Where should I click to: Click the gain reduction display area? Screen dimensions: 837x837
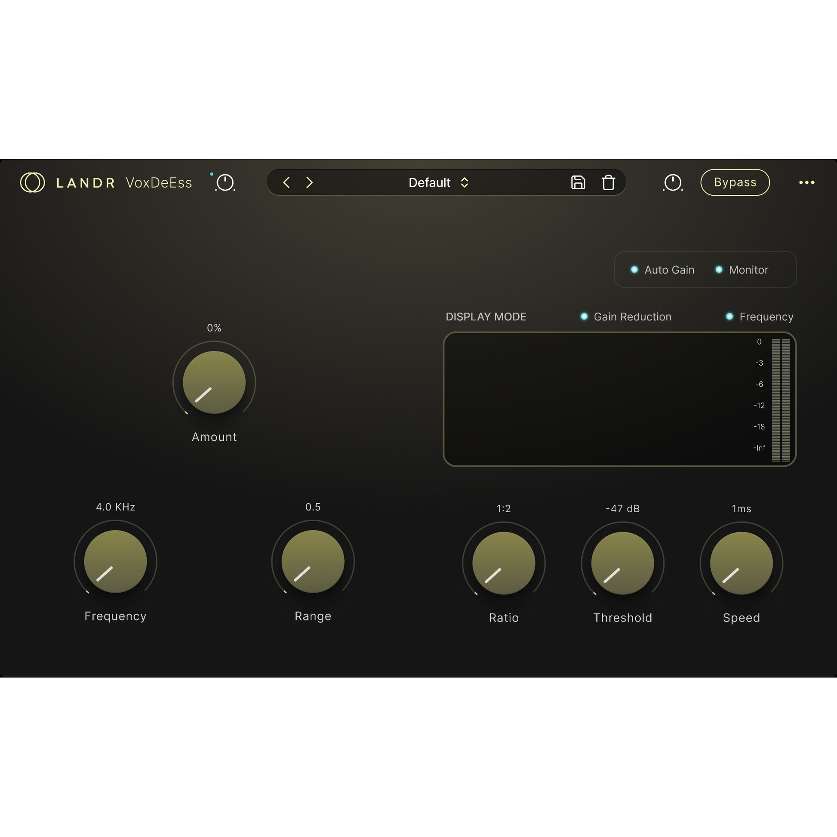point(598,399)
